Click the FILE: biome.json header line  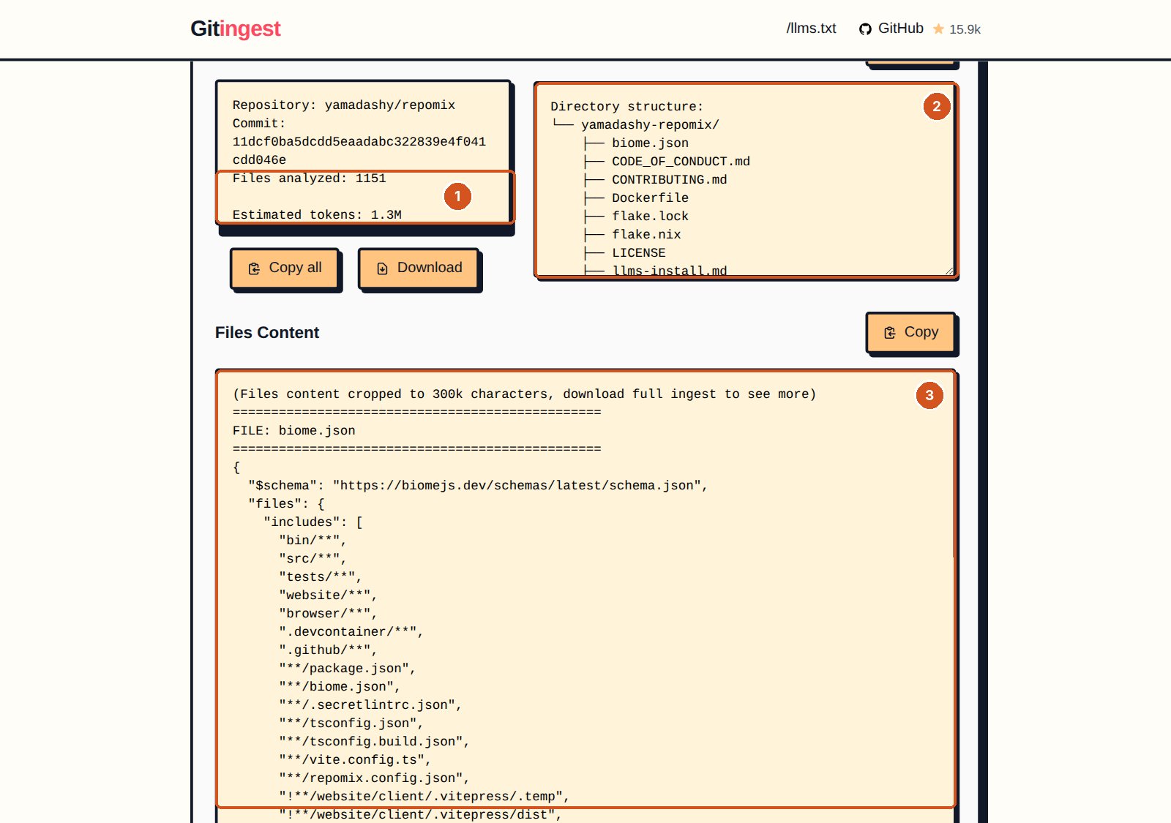294,431
